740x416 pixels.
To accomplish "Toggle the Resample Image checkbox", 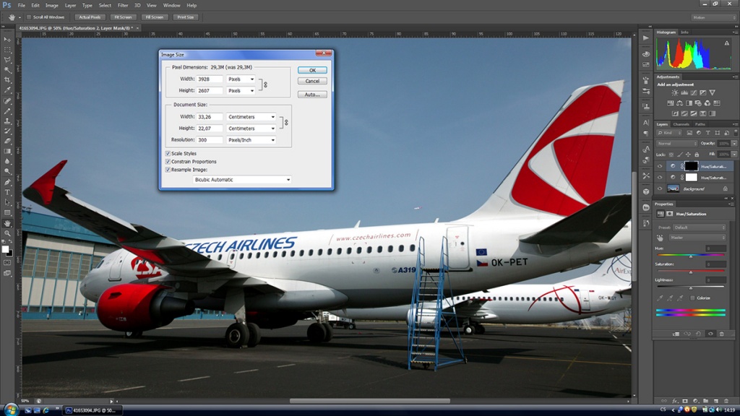I will tap(168, 169).
